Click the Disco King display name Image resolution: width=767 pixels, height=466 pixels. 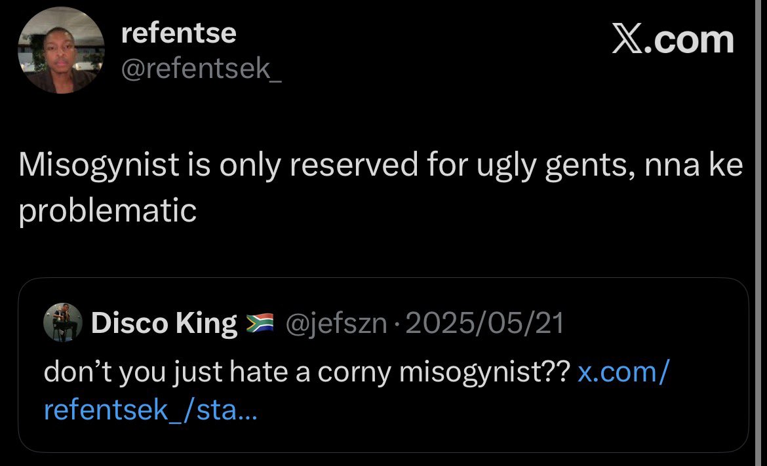click(164, 323)
